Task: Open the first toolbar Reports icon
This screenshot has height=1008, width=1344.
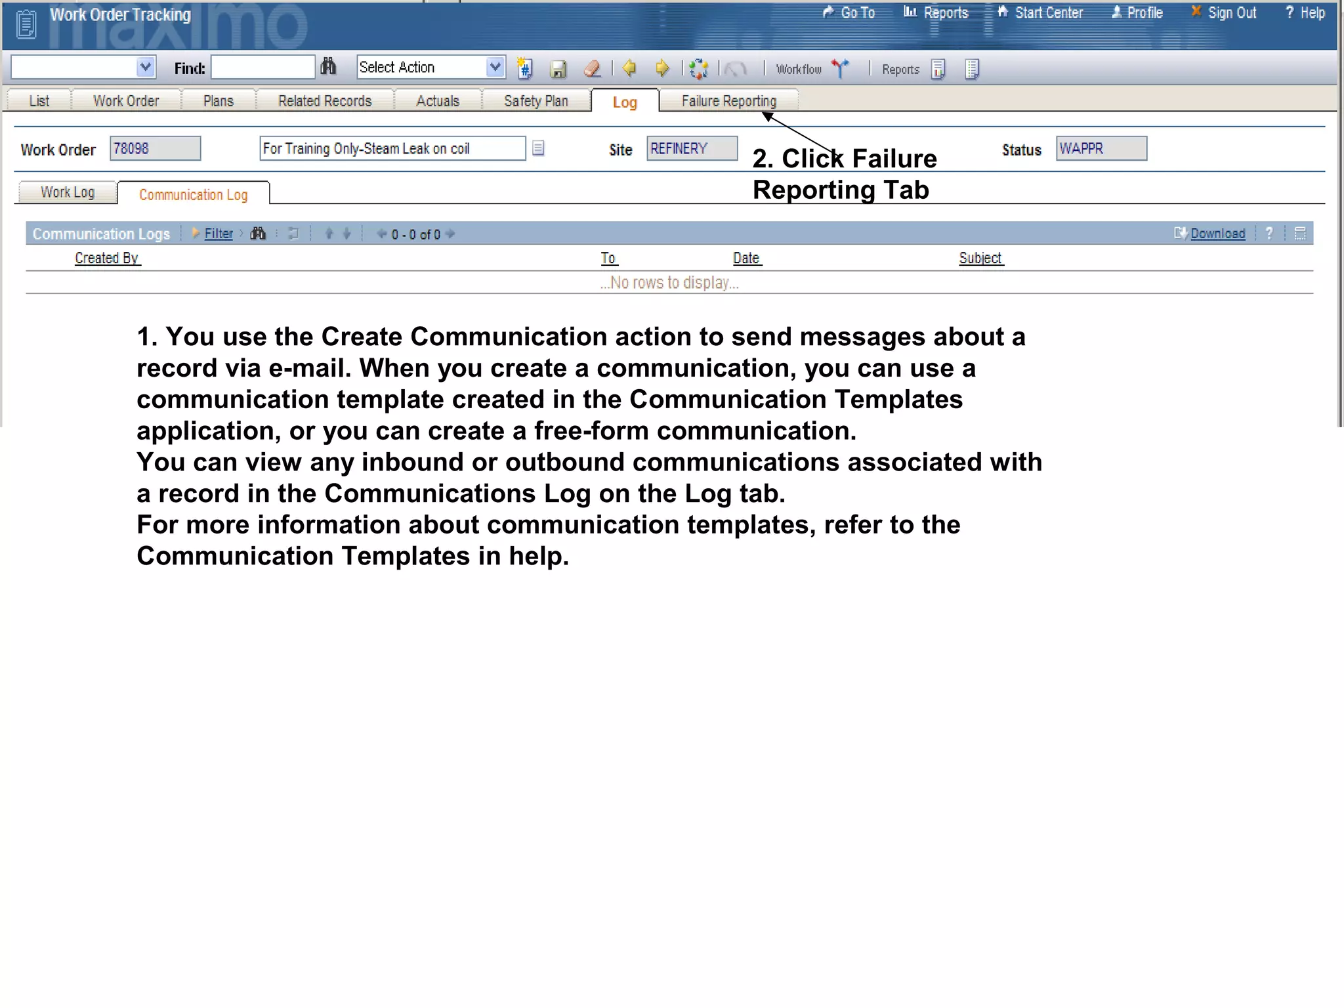Action: (x=938, y=69)
